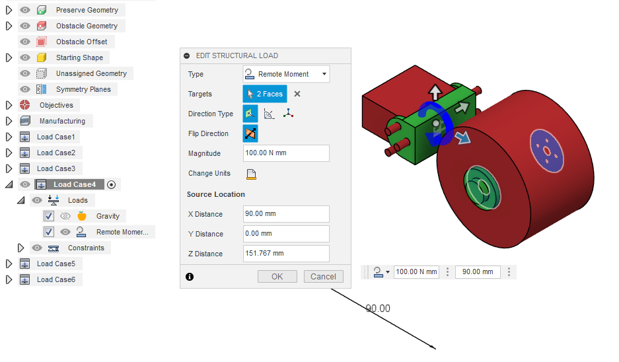Click the 2 Faces targets button
This screenshot has width=619, height=362.
265,94
